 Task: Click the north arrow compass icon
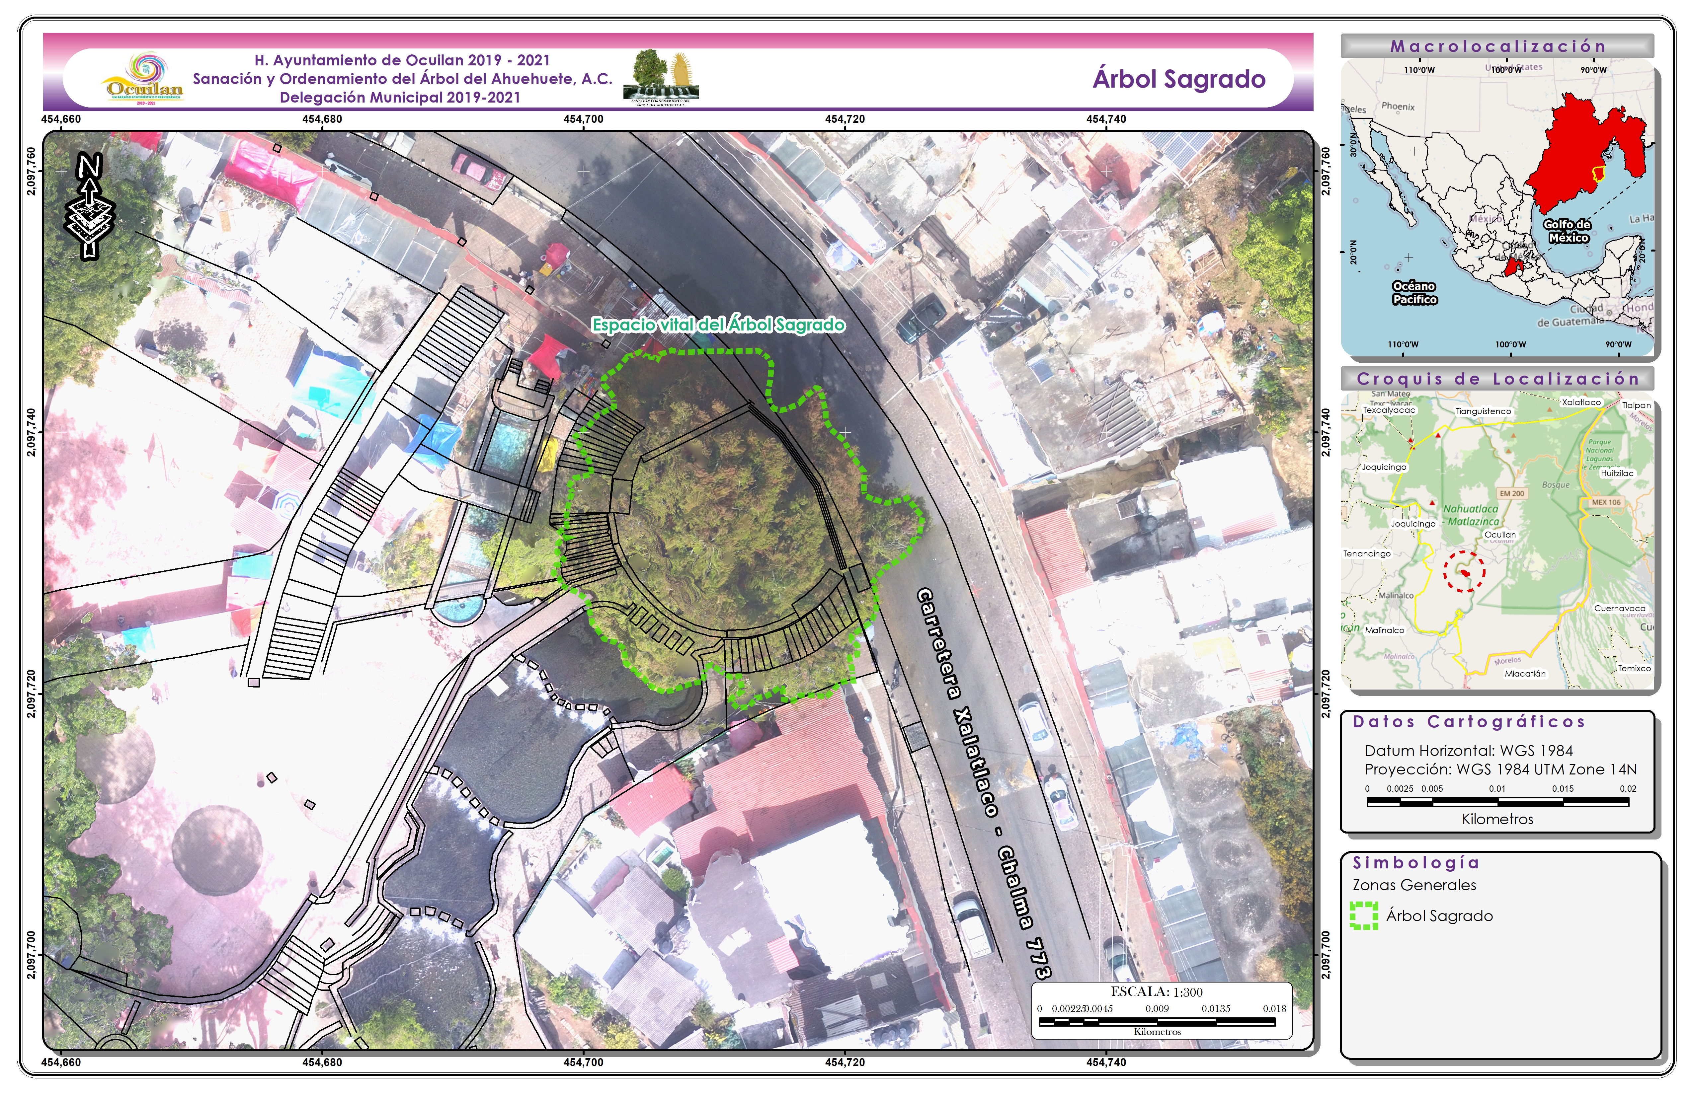(x=90, y=206)
